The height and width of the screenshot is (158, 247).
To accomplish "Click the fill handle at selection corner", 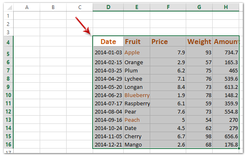I will click(239, 148).
